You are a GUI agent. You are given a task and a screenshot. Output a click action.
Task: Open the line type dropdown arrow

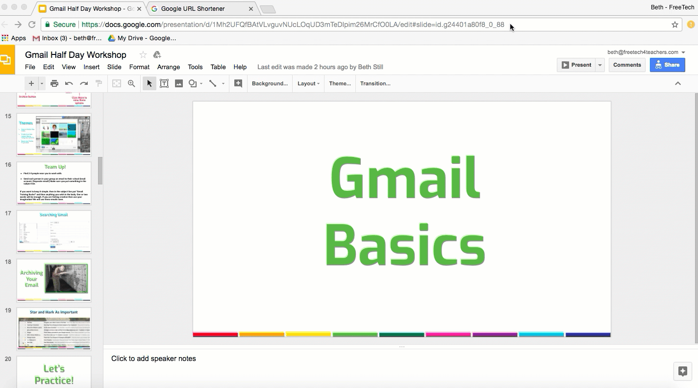tap(223, 84)
